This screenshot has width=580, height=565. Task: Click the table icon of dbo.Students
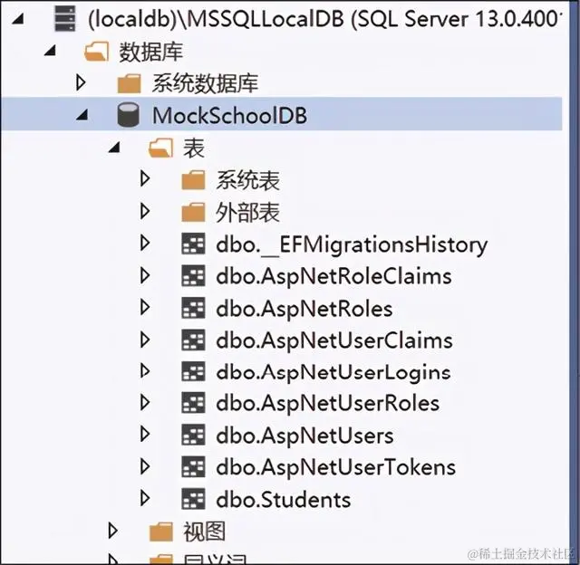point(193,499)
